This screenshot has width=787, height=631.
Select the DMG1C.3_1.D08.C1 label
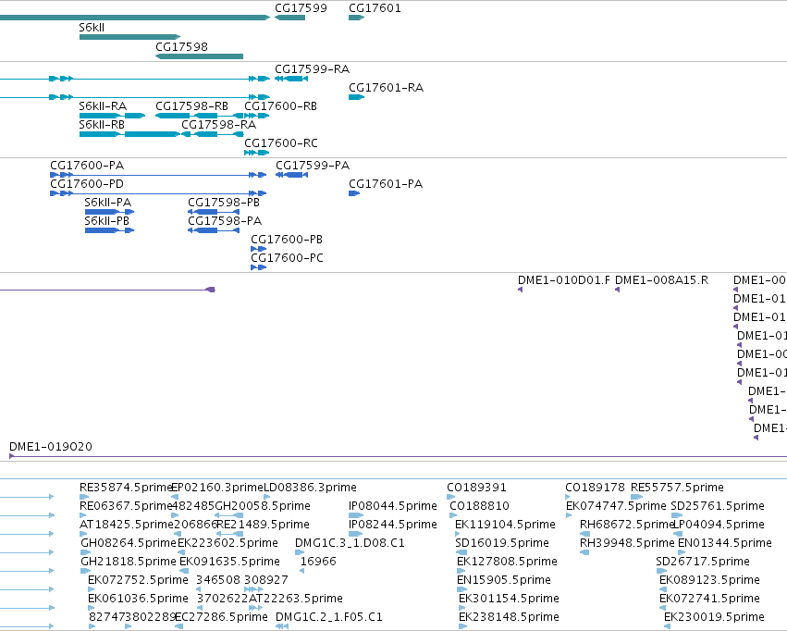coord(350,543)
